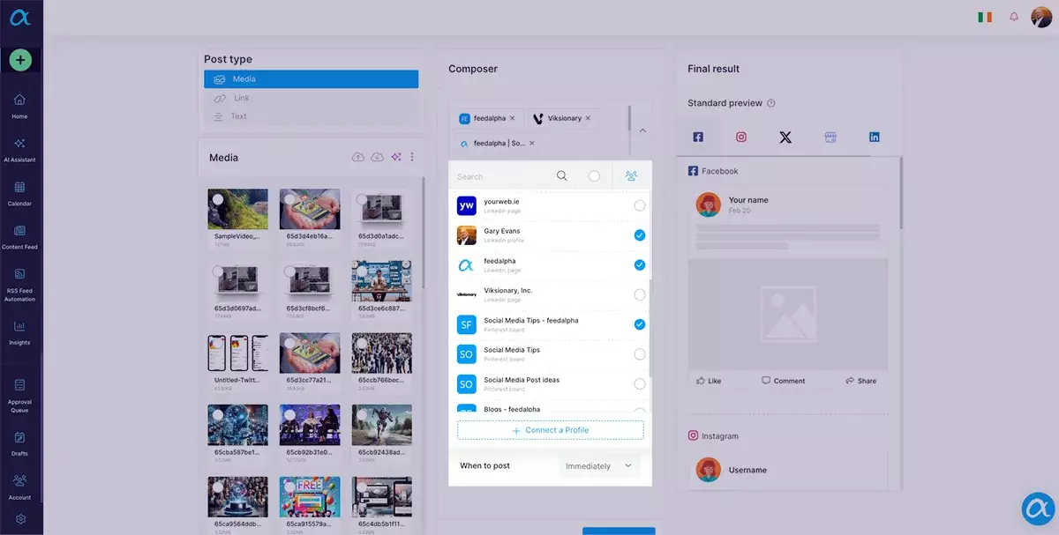This screenshot has width=1059, height=535.
Task: Open RSS Feed Automation in the sidebar
Action: click(19, 285)
